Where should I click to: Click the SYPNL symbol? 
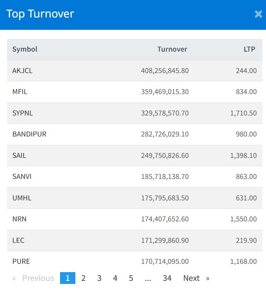[23, 113]
